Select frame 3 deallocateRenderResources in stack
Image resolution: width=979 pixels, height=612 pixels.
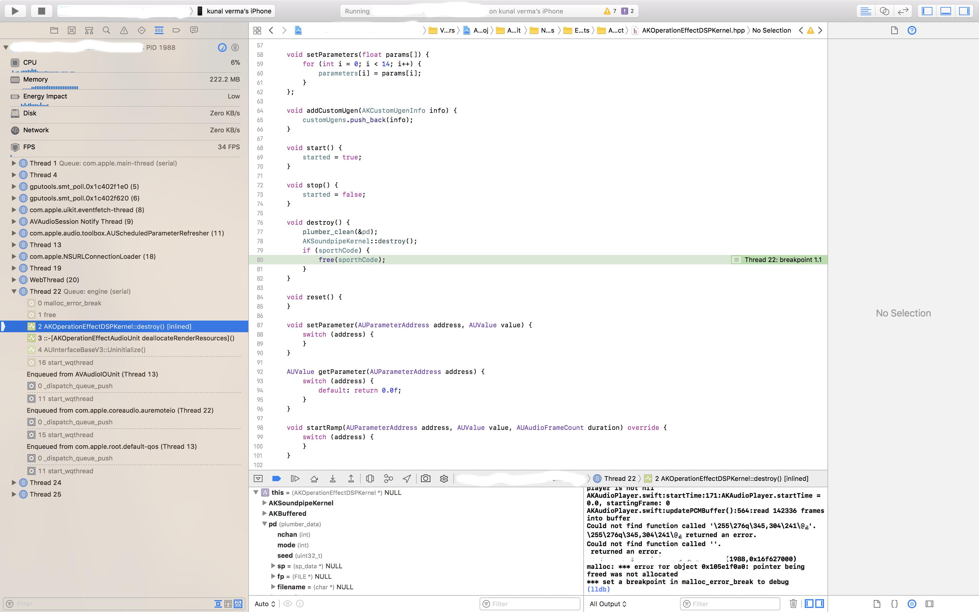(x=136, y=338)
